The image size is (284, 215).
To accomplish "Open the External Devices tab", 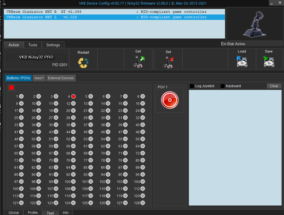I will (x=61, y=78).
